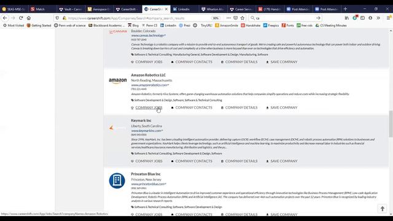Switch to the (179) Handshake tab
The height and width of the screenshot is (221, 393).
[x=270, y=9]
